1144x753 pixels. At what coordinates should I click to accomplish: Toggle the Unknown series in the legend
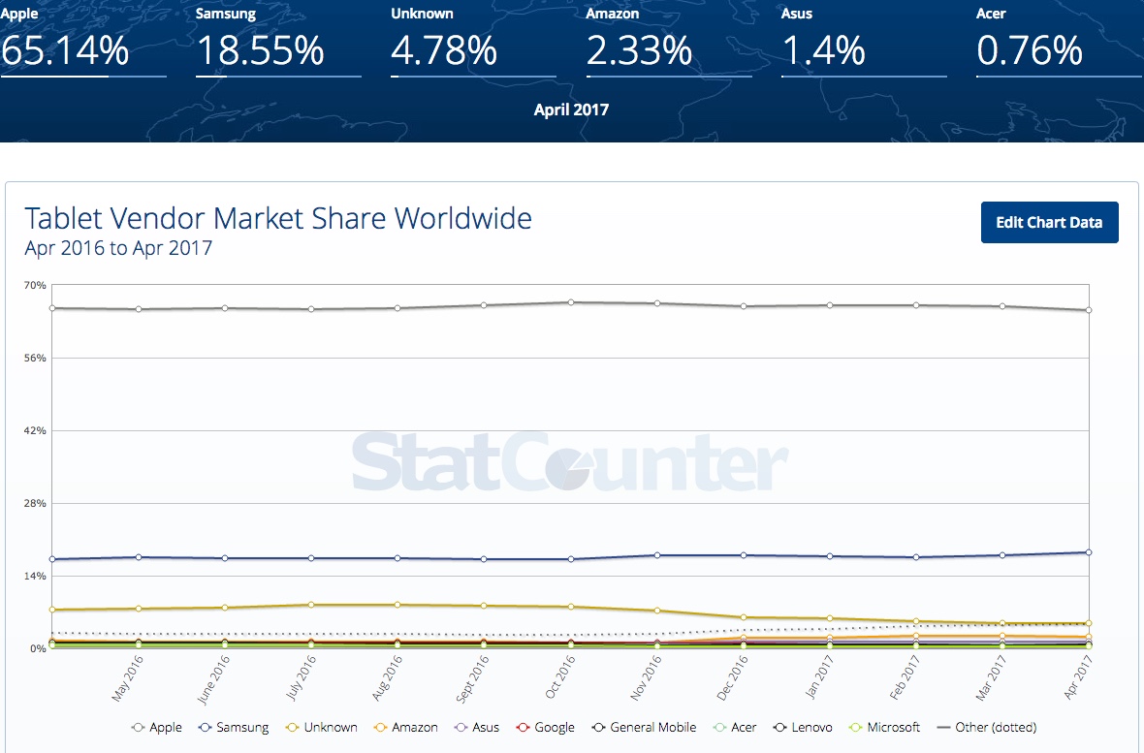[322, 728]
